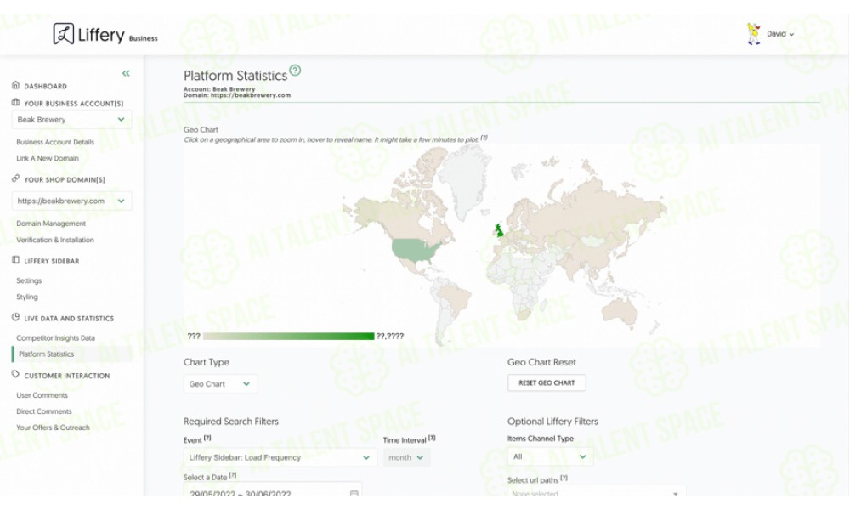Open the https://beakbrewery.com domain dropdown
This screenshot has height=510, width=850.
(x=71, y=201)
